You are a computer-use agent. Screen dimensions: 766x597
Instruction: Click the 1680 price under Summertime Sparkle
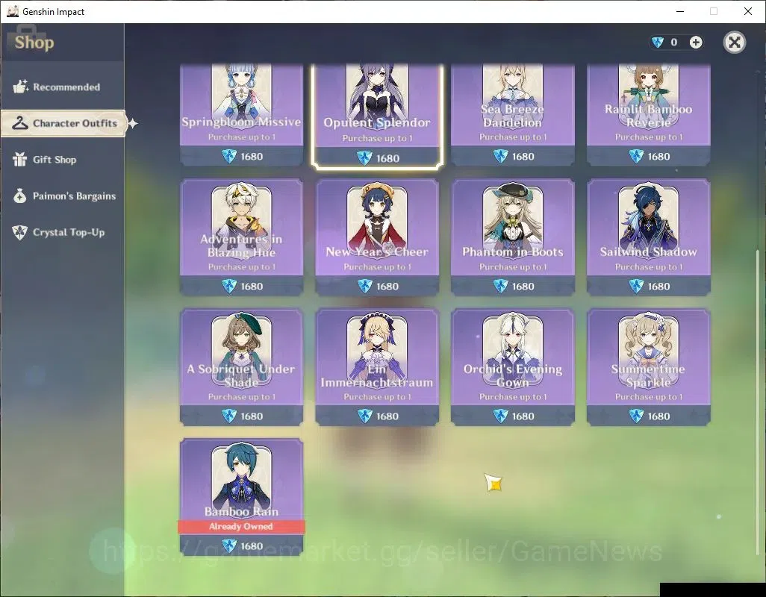point(658,416)
